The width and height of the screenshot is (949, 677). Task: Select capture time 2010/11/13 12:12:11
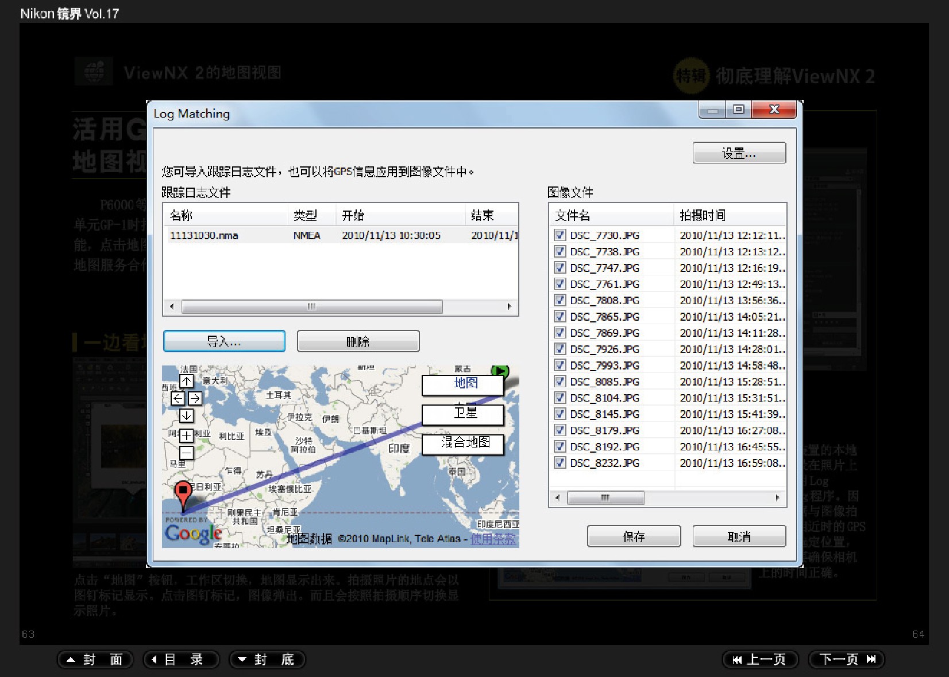click(x=732, y=235)
